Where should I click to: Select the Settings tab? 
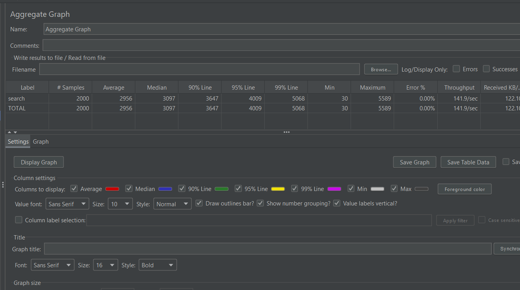click(18, 141)
